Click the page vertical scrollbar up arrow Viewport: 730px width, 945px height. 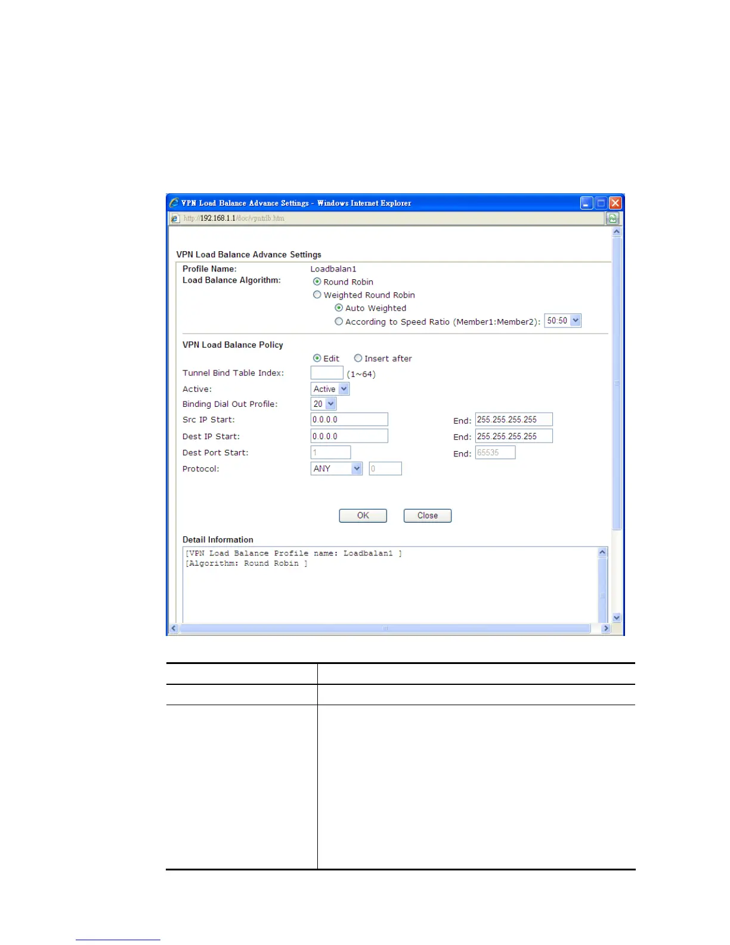[617, 231]
